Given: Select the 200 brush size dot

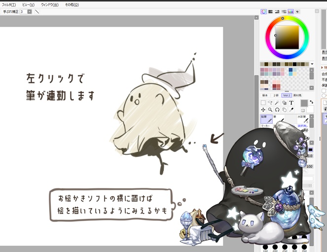Looking at the screenshot, I should [x=275, y=248].
